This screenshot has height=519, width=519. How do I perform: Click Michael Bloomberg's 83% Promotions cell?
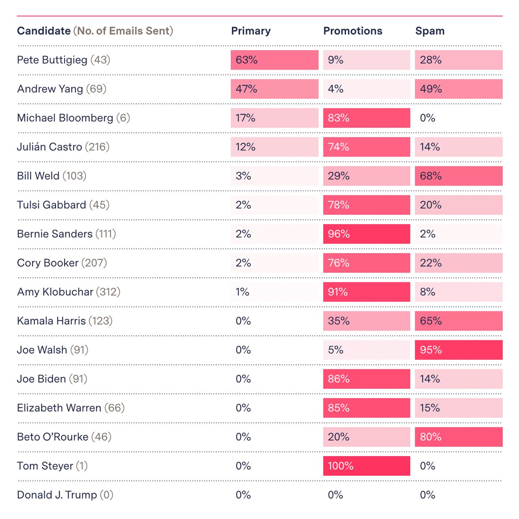[x=367, y=118]
